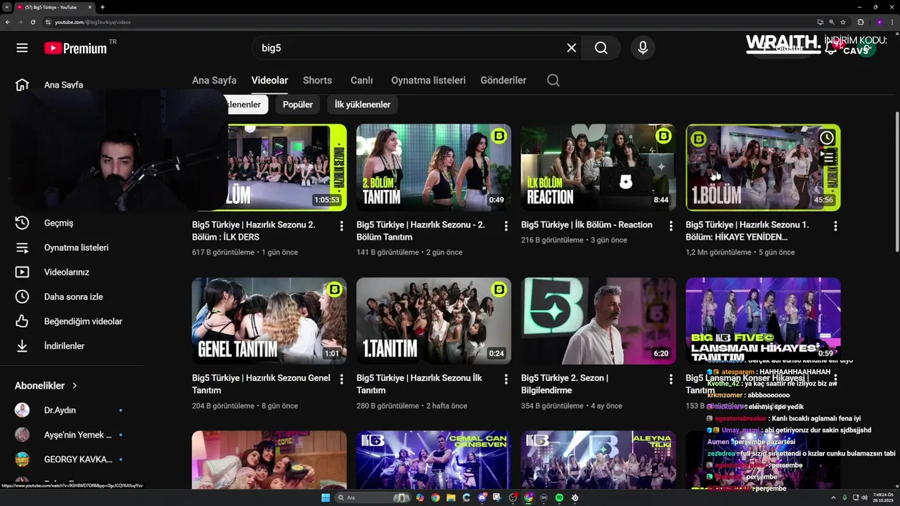Open Videolarınız in the sidebar
Screen dimensions: 900x506
67,272
